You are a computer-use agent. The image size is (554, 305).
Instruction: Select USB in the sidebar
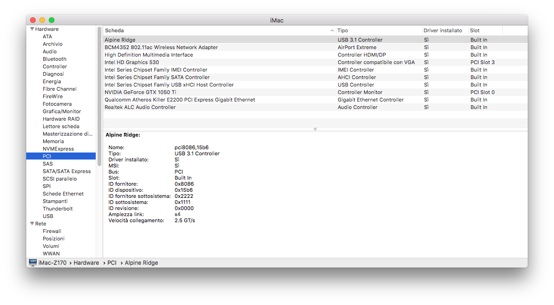(x=48, y=216)
